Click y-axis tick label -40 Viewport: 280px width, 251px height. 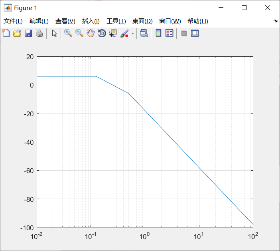[29, 142]
